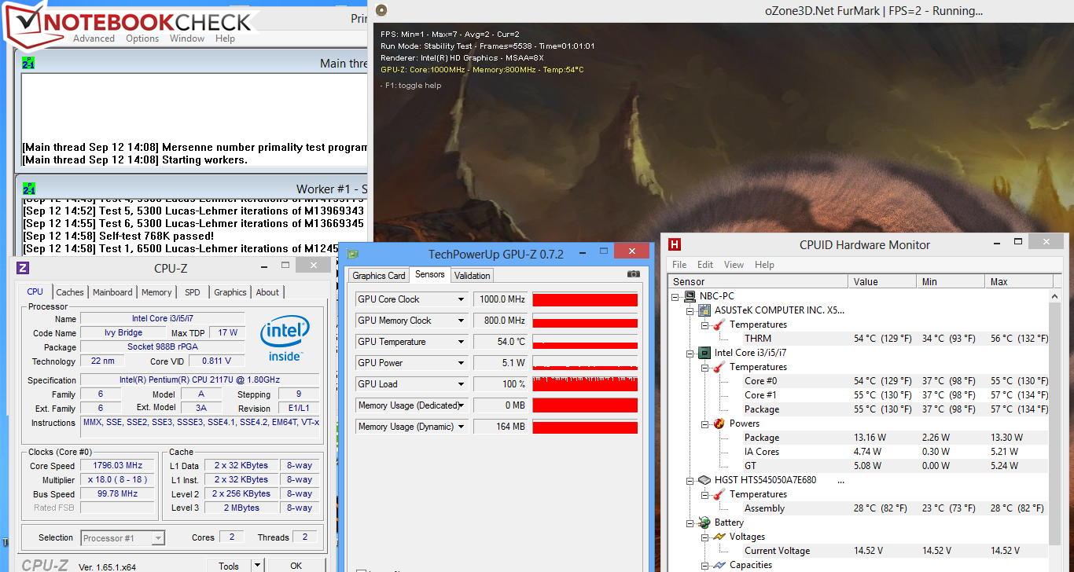Open the GPU Temperature sensor dropdown
The height and width of the screenshot is (572, 1074).
462,342
